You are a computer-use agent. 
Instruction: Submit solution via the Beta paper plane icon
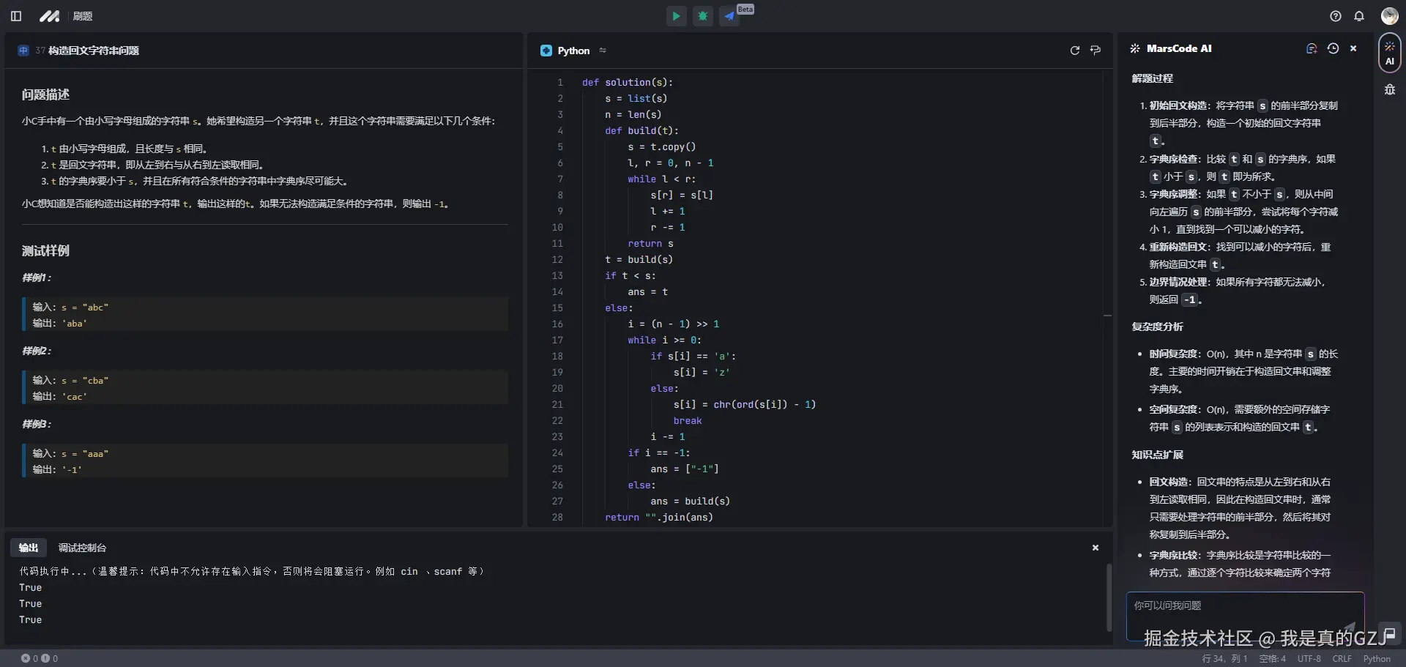pyautogui.click(x=730, y=16)
